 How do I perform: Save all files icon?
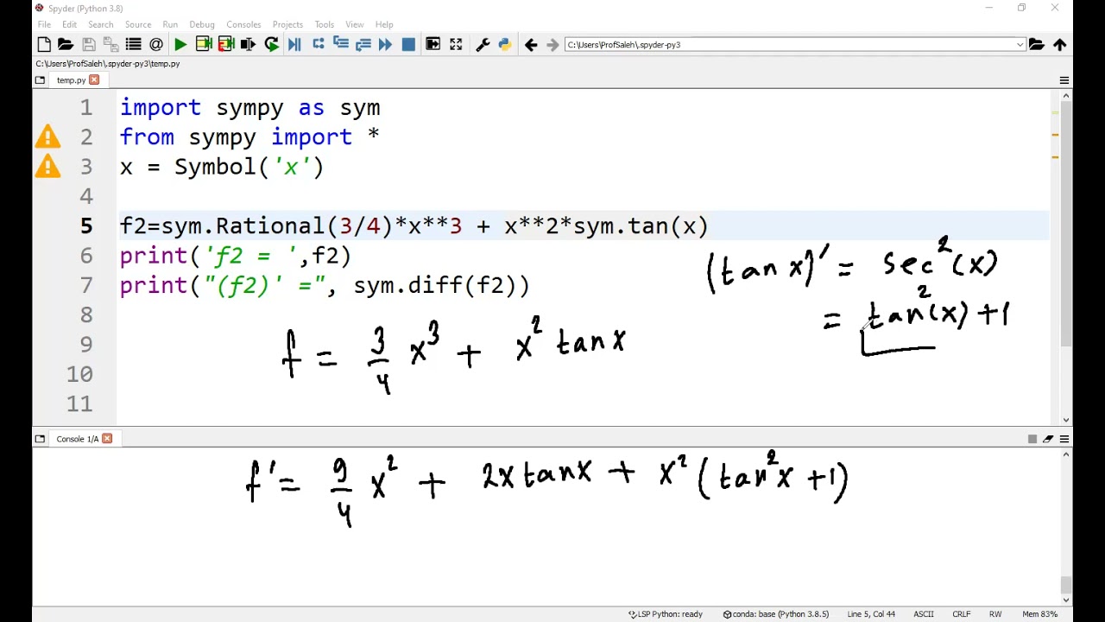pos(110,45)
